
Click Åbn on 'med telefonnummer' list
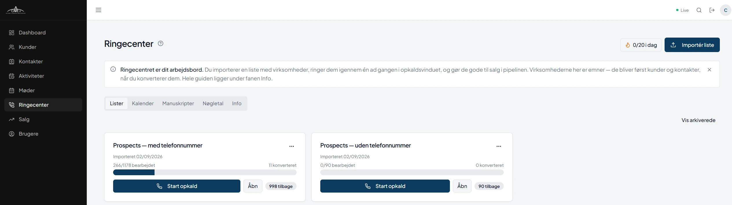(253, 186)
